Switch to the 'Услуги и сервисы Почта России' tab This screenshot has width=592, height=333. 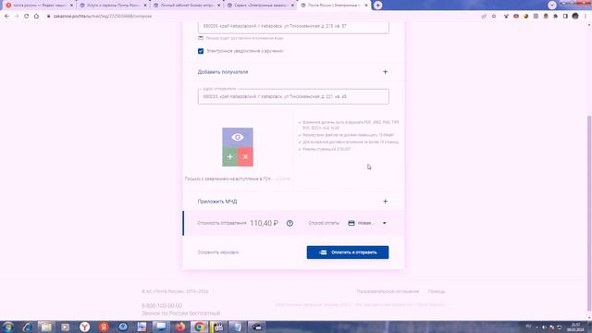click(113, 6)
